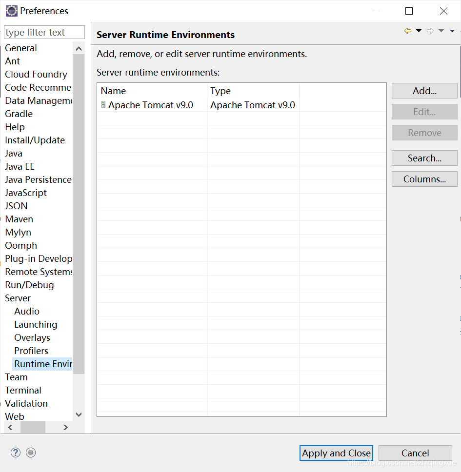Image resolution: width=461 pixels, height=472 pixels.
Task: Open Team preferences
Action: tap(16, 377)
